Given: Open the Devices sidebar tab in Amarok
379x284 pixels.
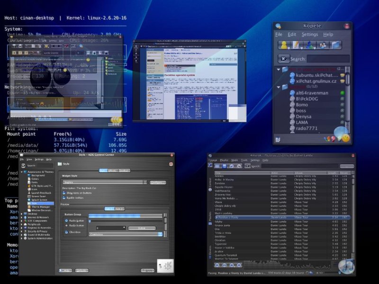Looking at the screenshot, I should (210, 252).
